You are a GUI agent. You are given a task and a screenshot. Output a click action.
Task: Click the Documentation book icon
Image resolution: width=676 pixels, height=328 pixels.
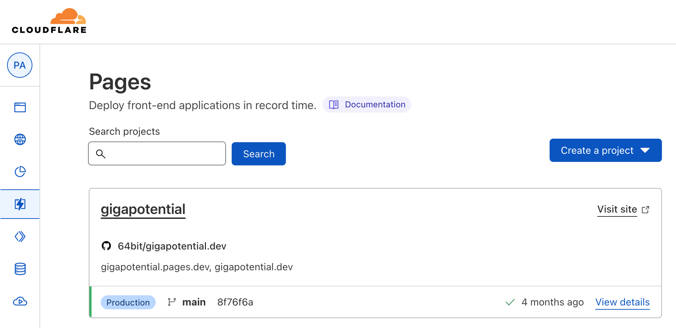[x=334, y=105]
